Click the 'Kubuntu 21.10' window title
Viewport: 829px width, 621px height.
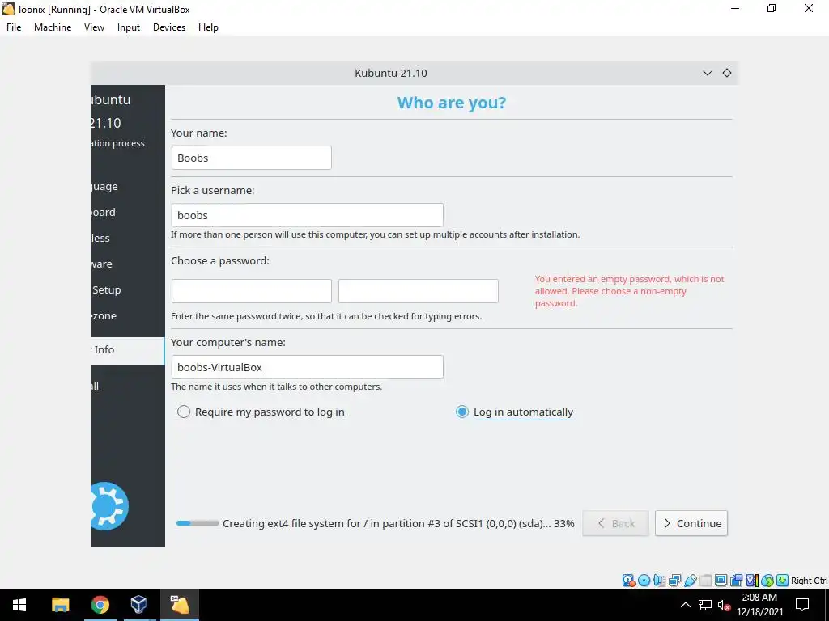pos(391,73)
